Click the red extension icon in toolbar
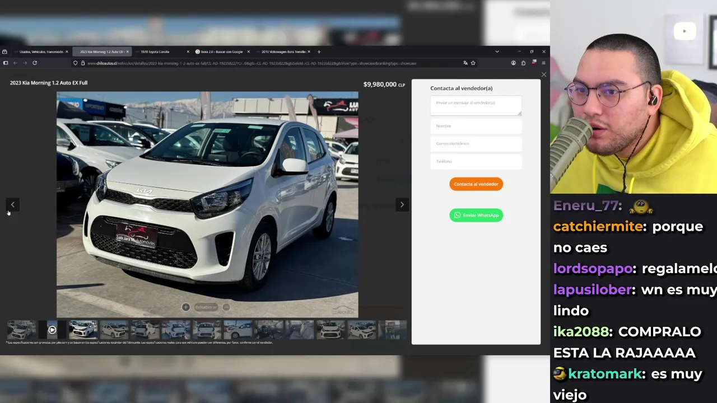Viewport: 717px width, 403px height. coord(534,63)
